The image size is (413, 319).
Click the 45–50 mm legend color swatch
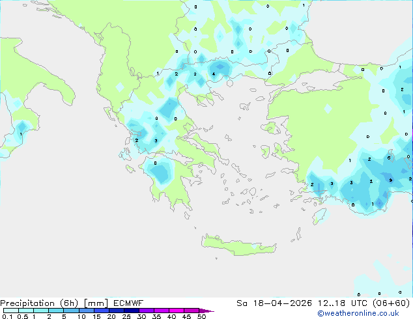pyautogui.click(x=192, y=311)
